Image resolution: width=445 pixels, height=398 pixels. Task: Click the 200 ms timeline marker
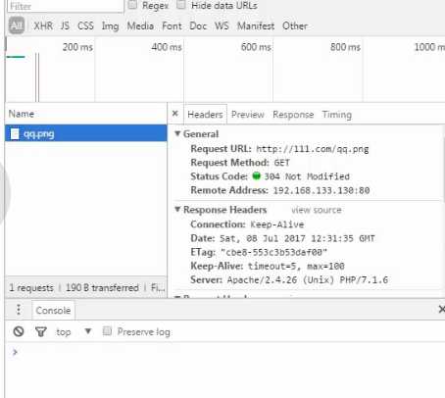click(x=77, y=47)
